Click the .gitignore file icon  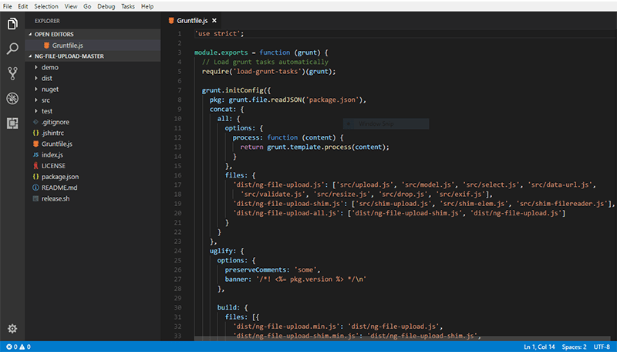[35, 122]
